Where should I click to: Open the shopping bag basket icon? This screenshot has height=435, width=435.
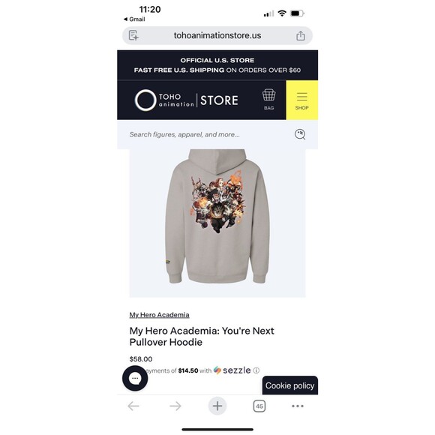click(x=268, y=100)
